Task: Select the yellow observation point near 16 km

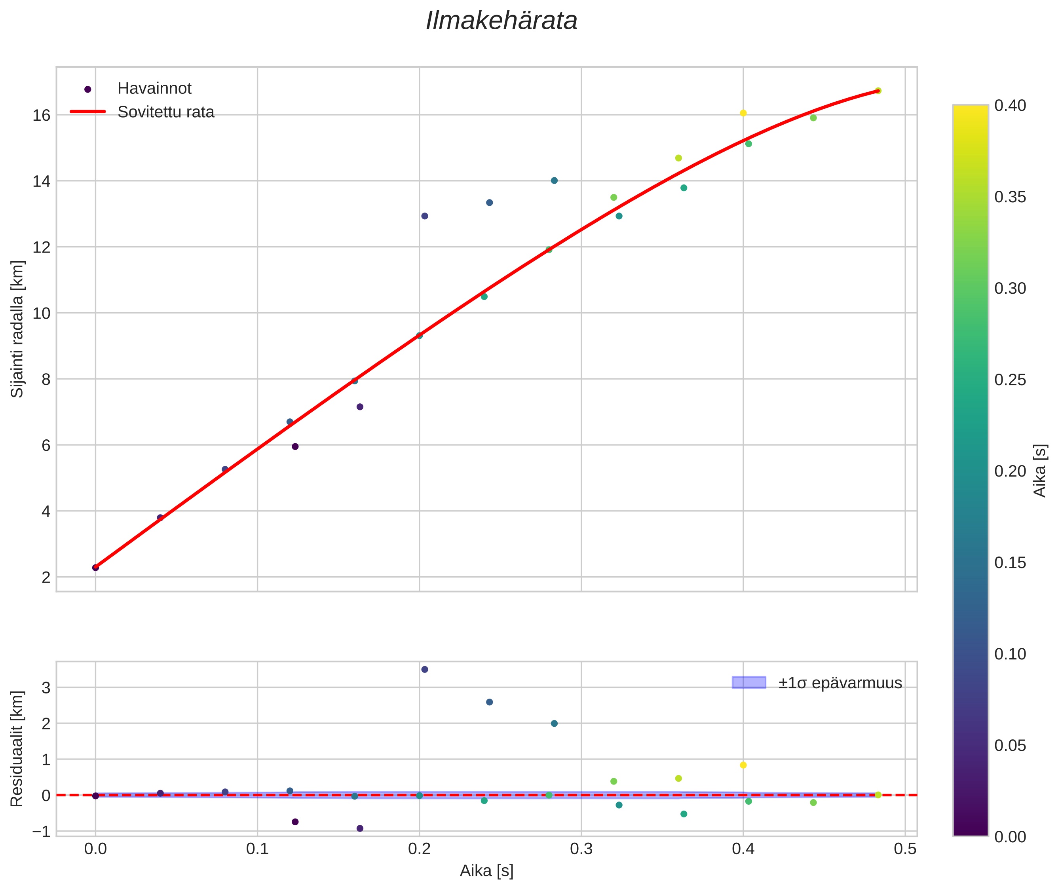Action: point(743,113)
